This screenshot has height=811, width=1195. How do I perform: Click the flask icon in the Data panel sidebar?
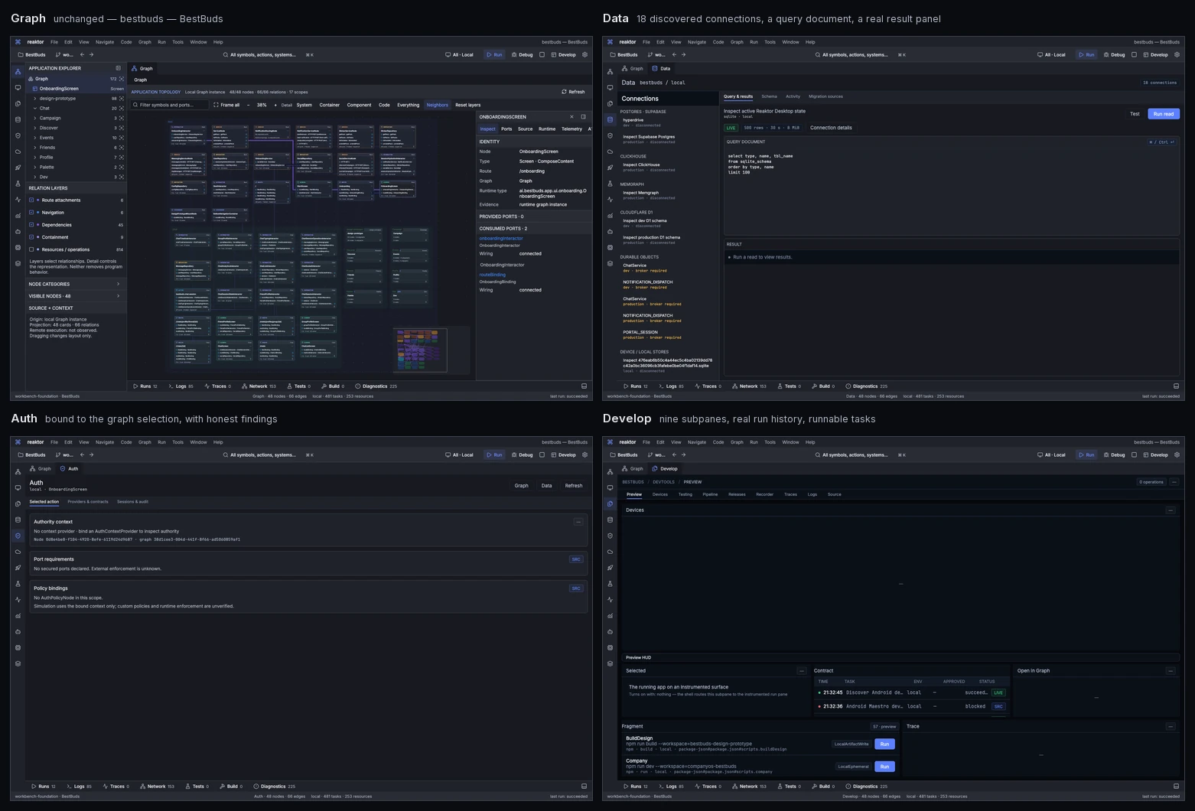(610, 184)
